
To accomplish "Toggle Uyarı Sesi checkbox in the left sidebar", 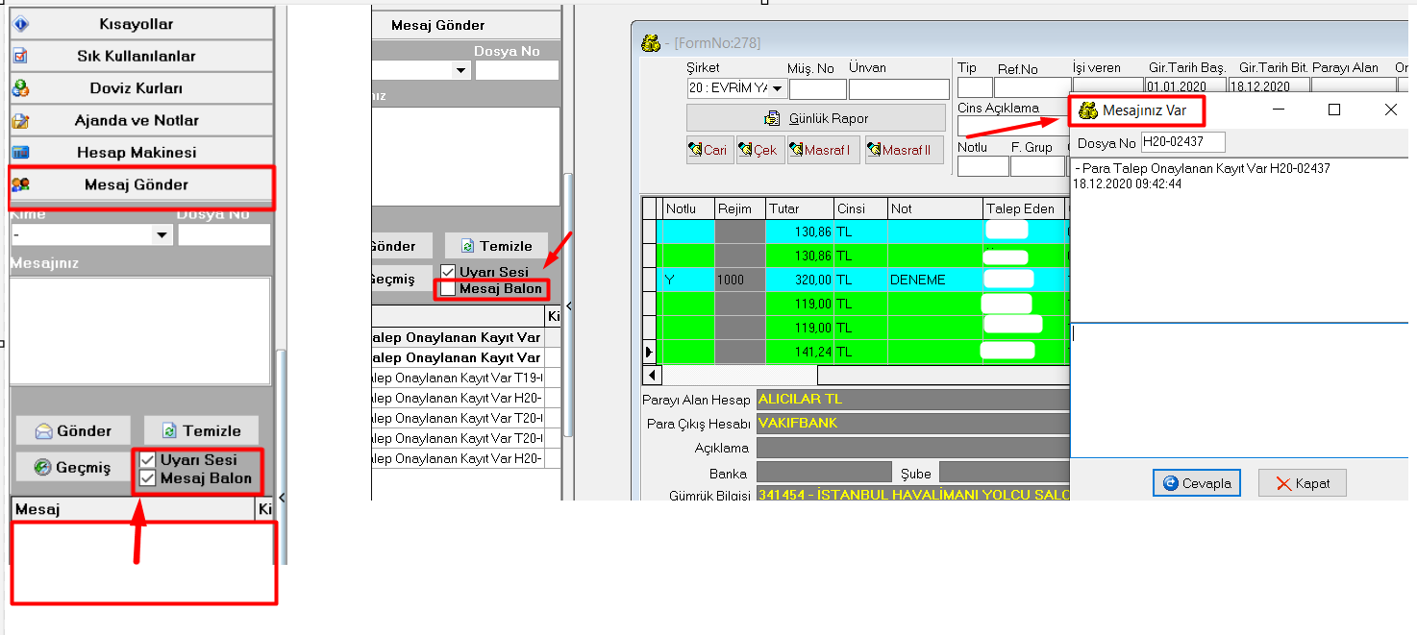I will coord(147,460).
